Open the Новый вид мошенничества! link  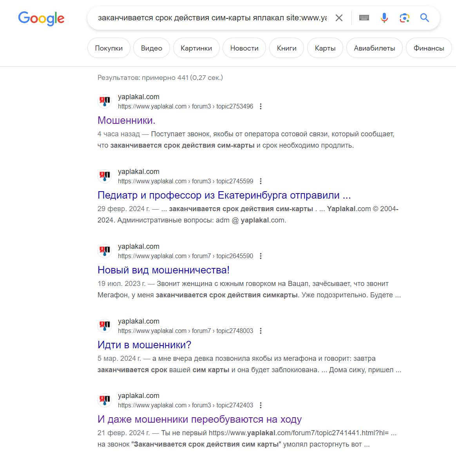click(163, 270)
